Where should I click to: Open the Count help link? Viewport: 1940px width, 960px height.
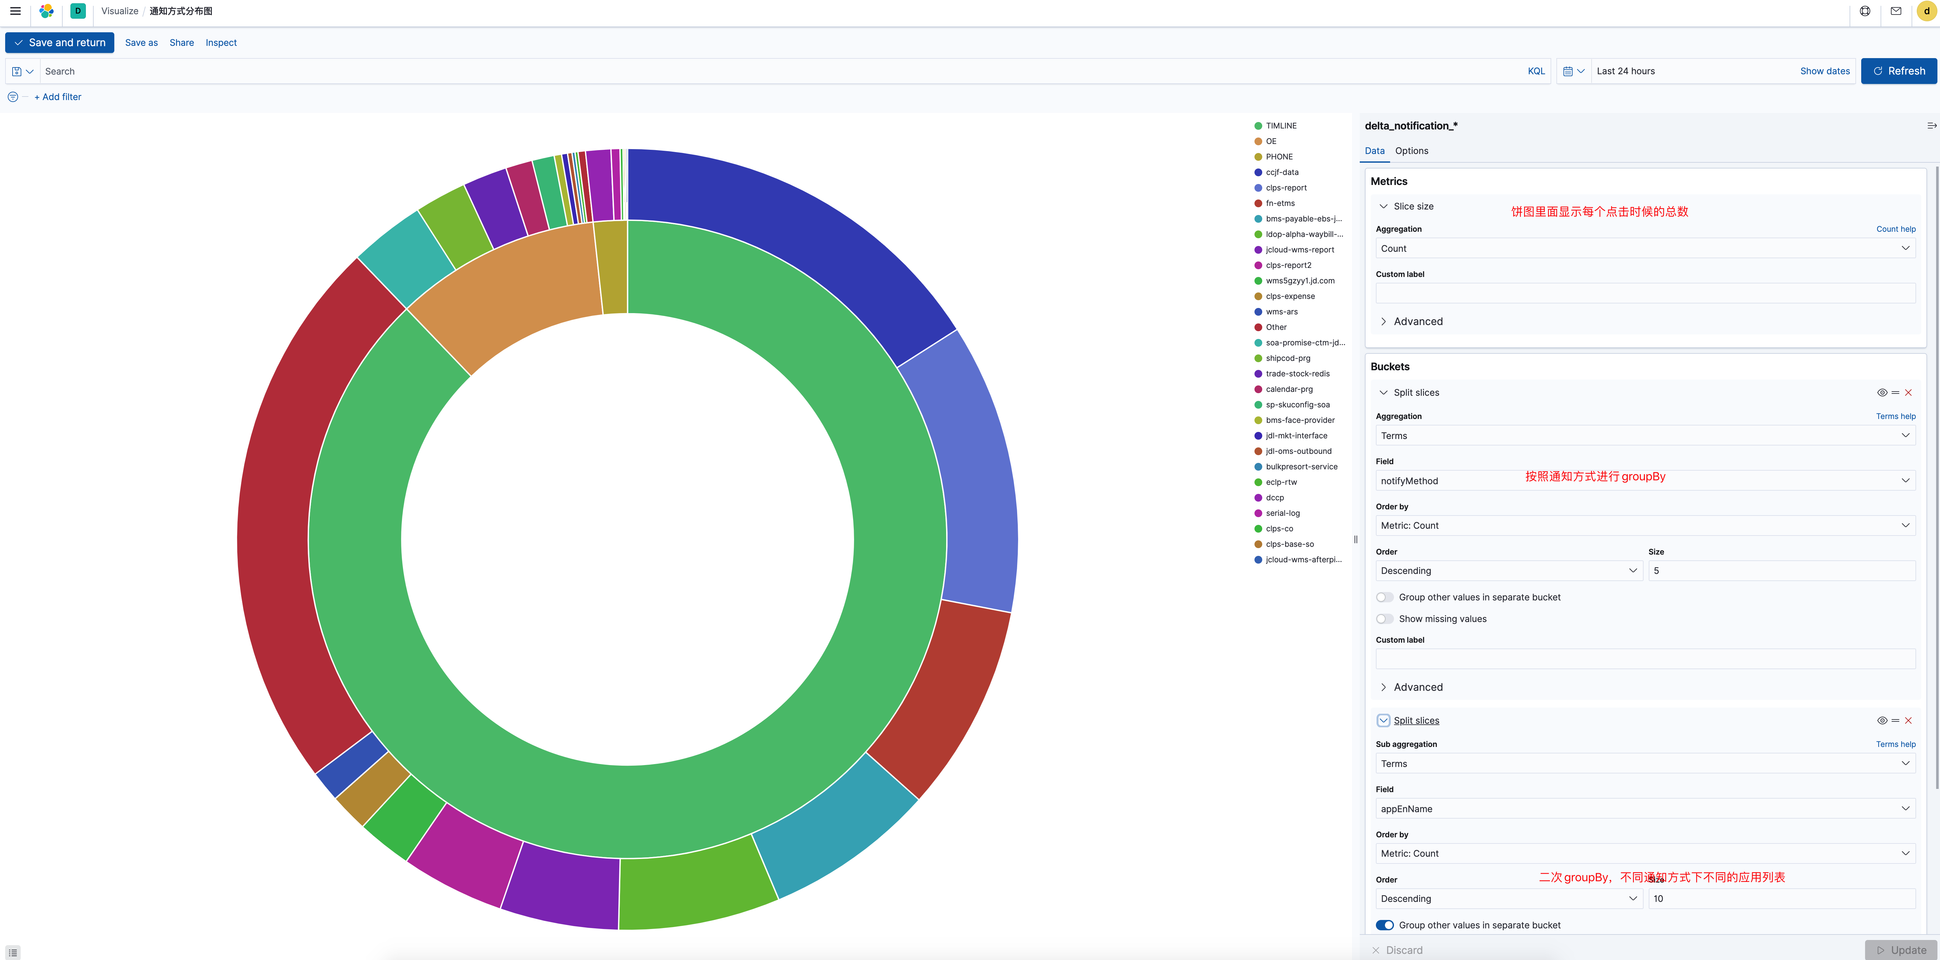(1895, 230)
